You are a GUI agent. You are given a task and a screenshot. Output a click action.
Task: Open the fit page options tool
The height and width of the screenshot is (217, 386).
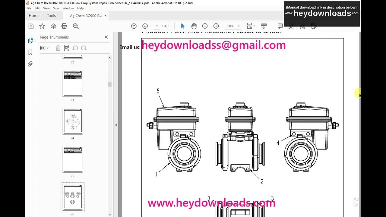pos(251,26)
